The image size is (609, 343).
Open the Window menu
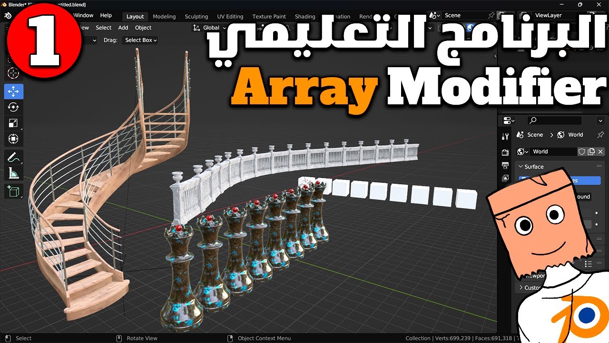click(x=83, y=16)
